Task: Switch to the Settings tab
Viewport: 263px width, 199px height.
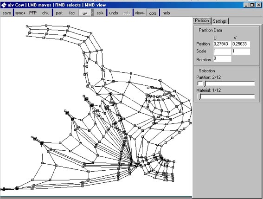Action: coord(220,21)
